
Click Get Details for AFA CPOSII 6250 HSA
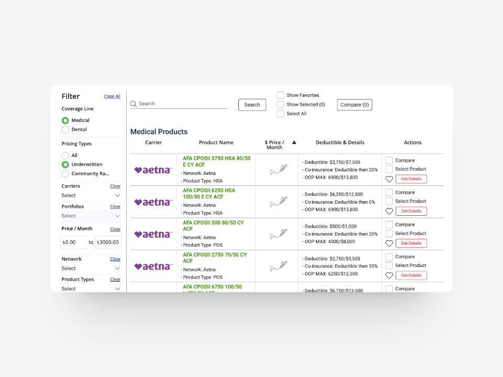411,211
